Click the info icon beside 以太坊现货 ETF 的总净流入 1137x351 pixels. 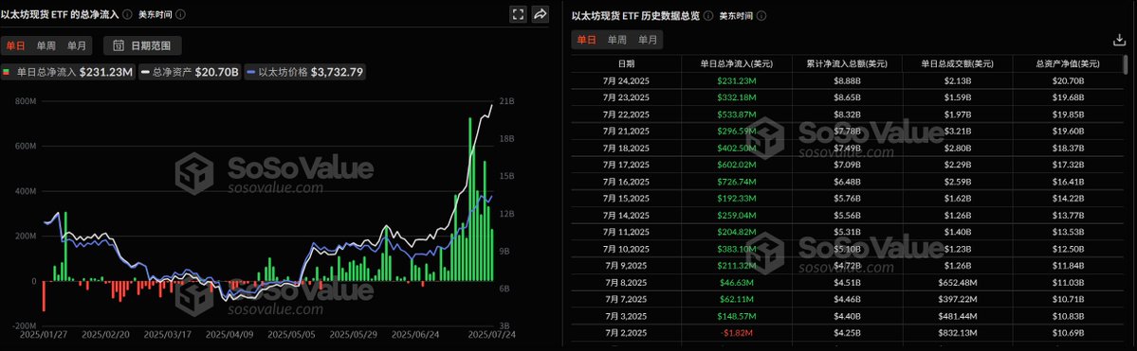[x=128, y=14]
